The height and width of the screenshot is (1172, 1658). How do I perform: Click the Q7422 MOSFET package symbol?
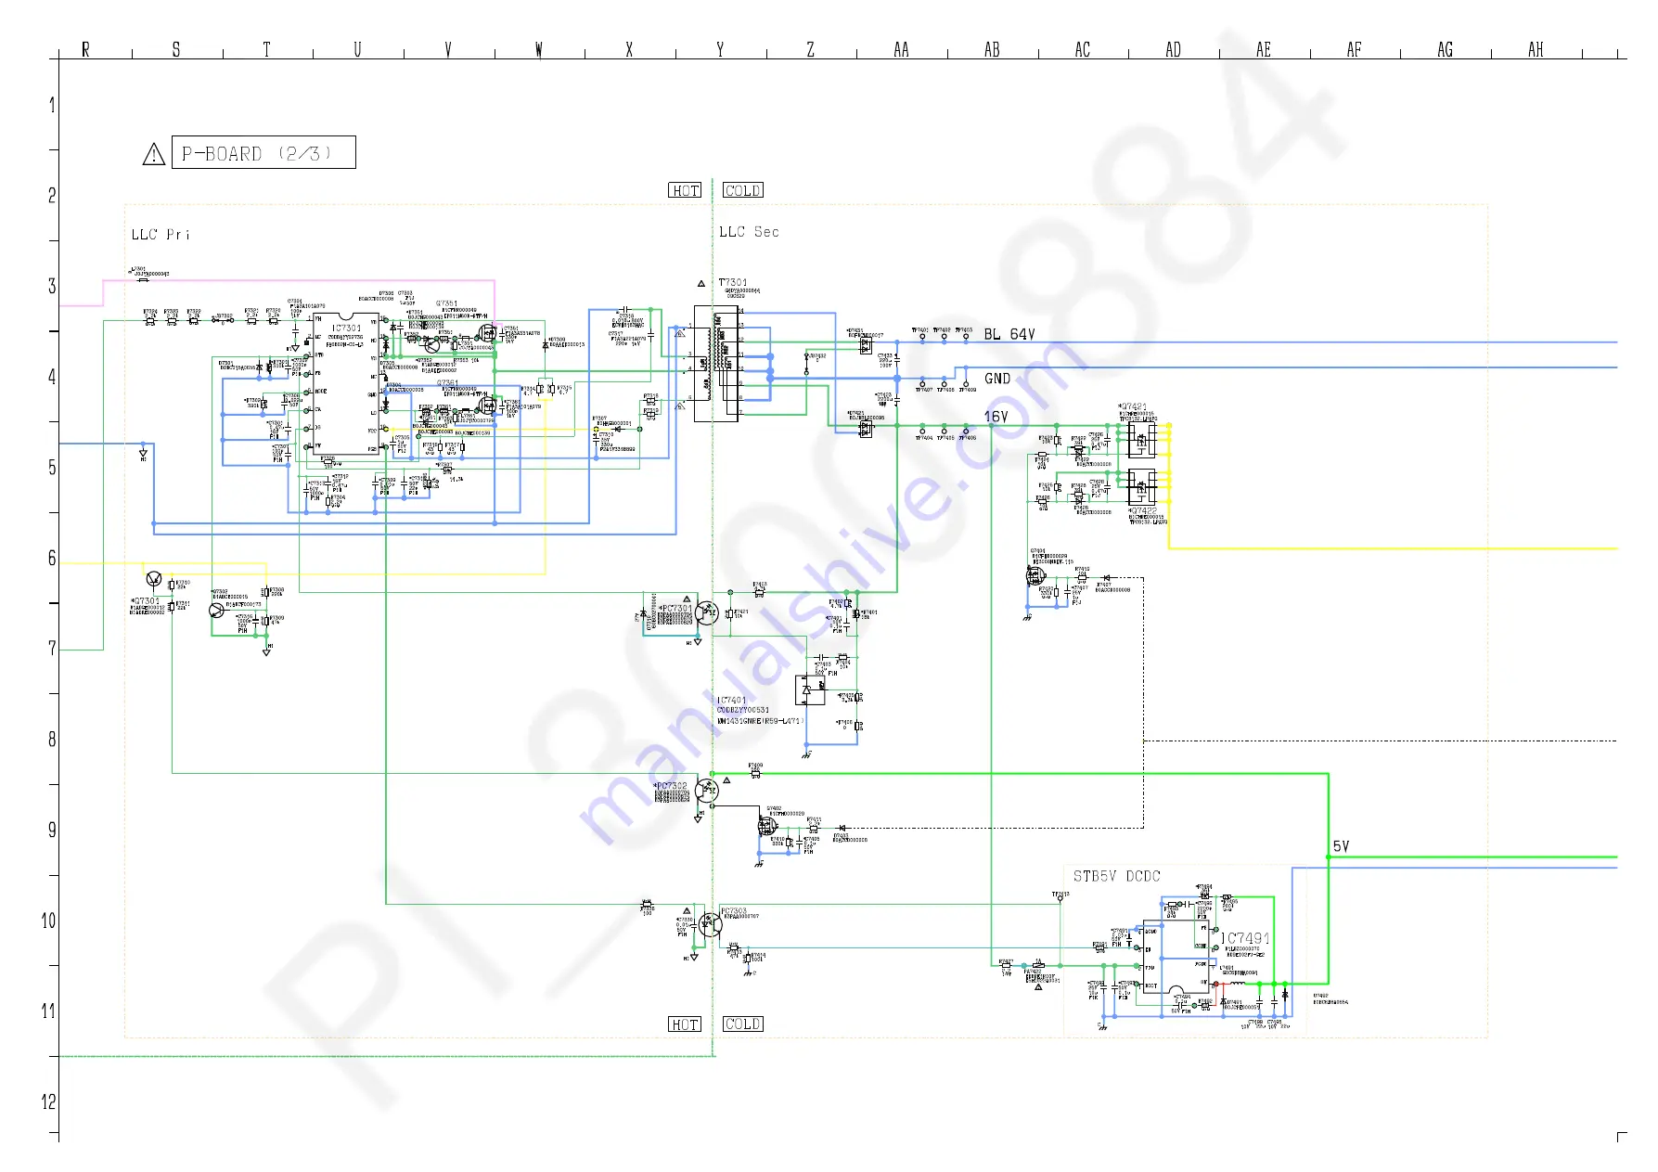[1141, 486]
